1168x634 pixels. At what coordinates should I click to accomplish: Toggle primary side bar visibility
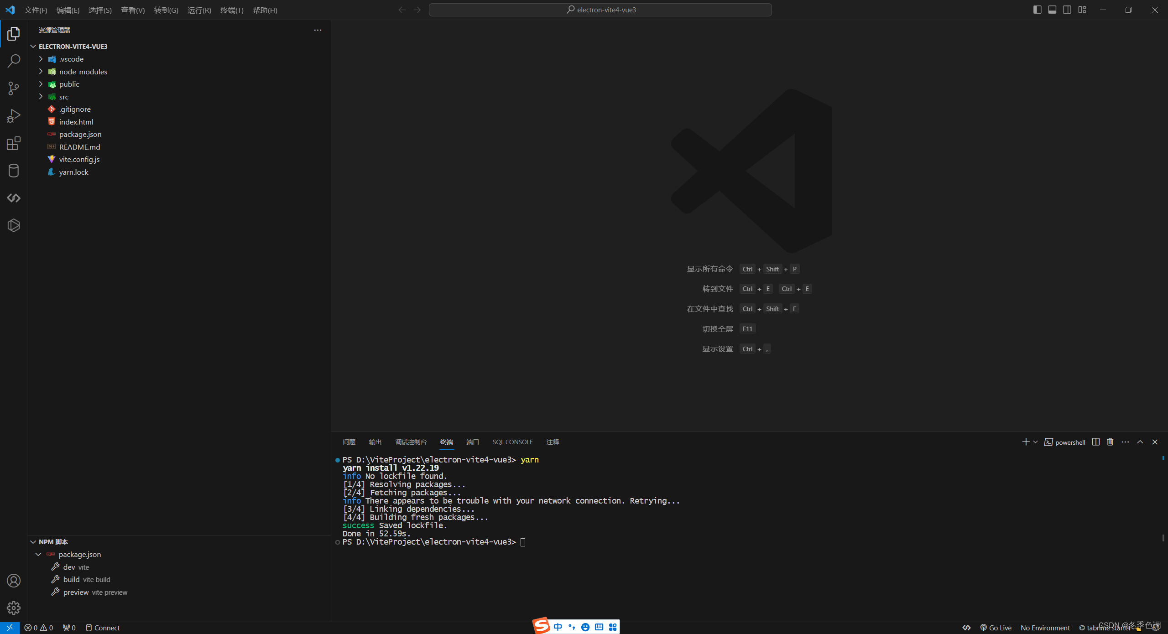click(x=1037, y=10)
